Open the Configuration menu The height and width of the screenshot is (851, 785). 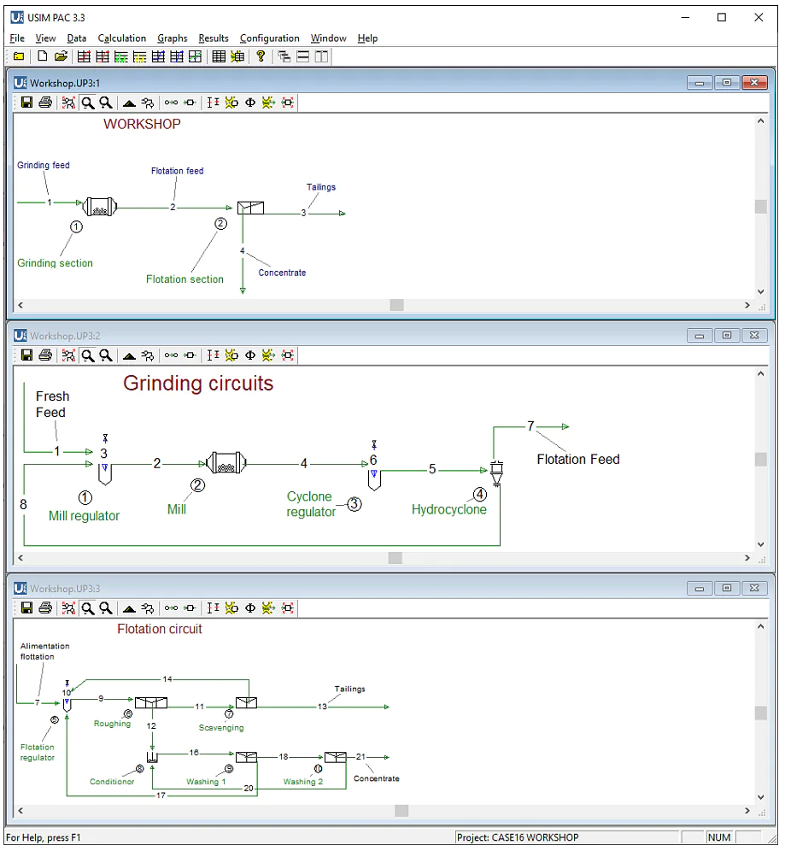point(270,38)
